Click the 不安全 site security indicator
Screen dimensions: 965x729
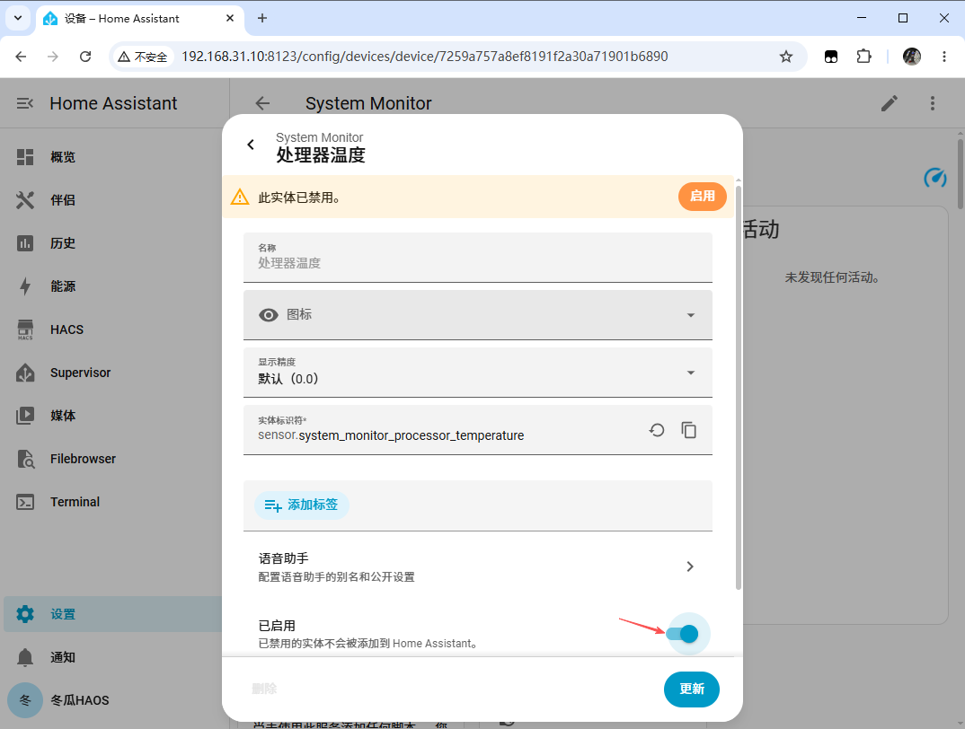click(x=143, y=57)
